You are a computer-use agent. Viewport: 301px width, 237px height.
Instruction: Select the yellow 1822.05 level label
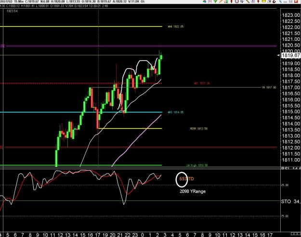(176, 26)
